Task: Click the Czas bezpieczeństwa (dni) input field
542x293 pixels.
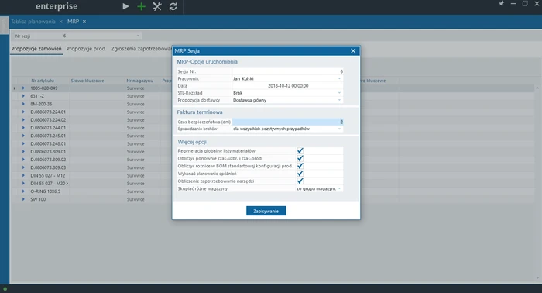Action: [287, 122]
